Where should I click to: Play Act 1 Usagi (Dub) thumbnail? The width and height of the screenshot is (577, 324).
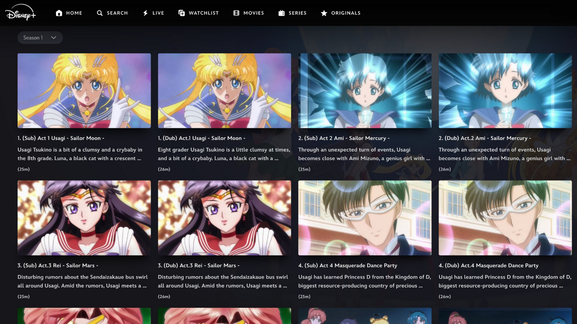pyautogui.click(x=224, y=90)
